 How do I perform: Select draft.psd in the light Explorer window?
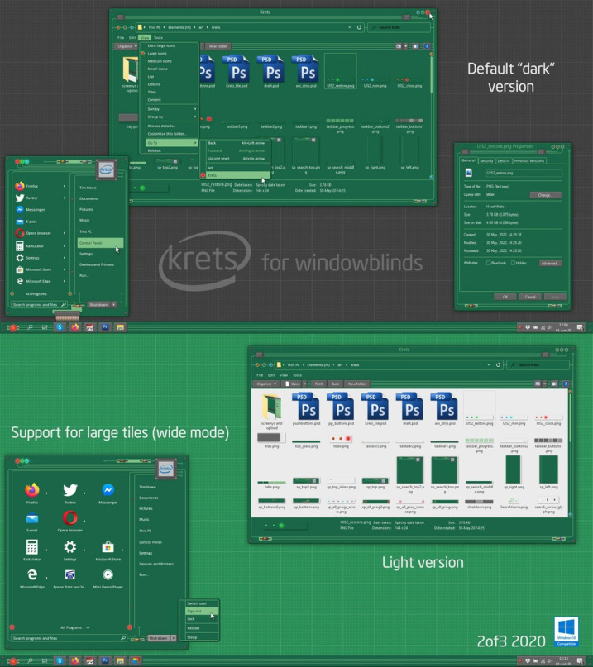pos(410,409)
